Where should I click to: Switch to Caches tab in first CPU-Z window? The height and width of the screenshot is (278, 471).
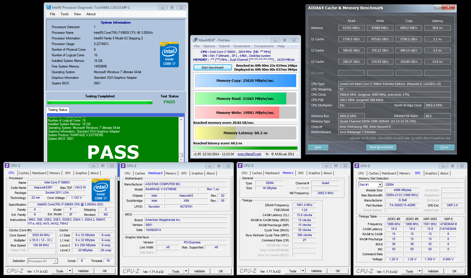24,173
